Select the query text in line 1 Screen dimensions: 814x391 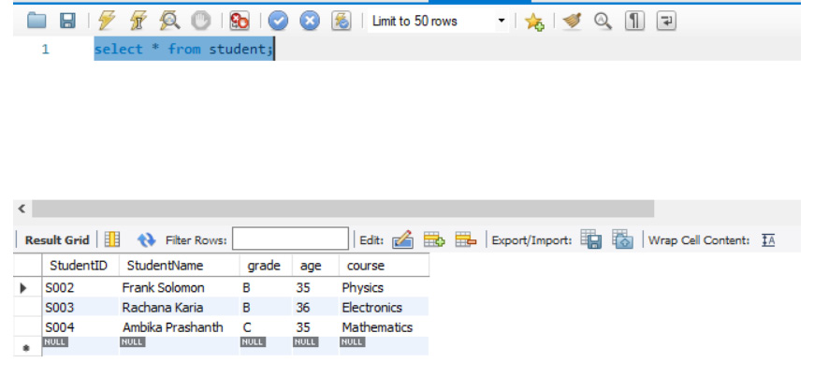tap(183, 49)
